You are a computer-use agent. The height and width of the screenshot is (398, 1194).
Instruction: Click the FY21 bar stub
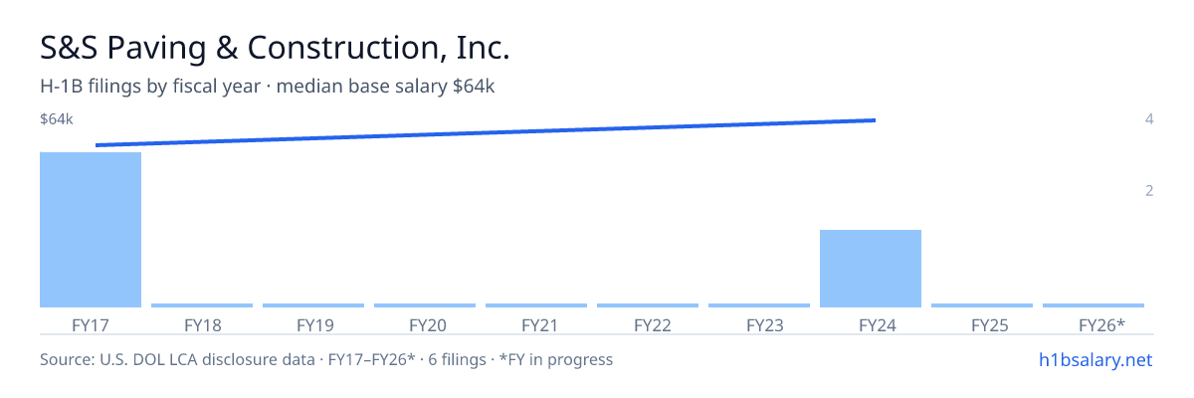pos(536,305)
